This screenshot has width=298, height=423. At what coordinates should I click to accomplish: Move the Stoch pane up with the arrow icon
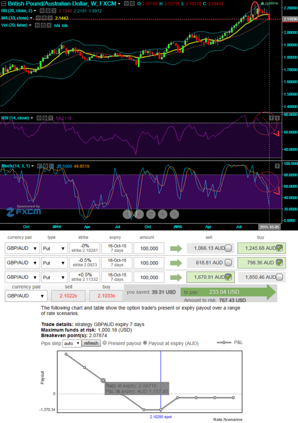point(277,166)
